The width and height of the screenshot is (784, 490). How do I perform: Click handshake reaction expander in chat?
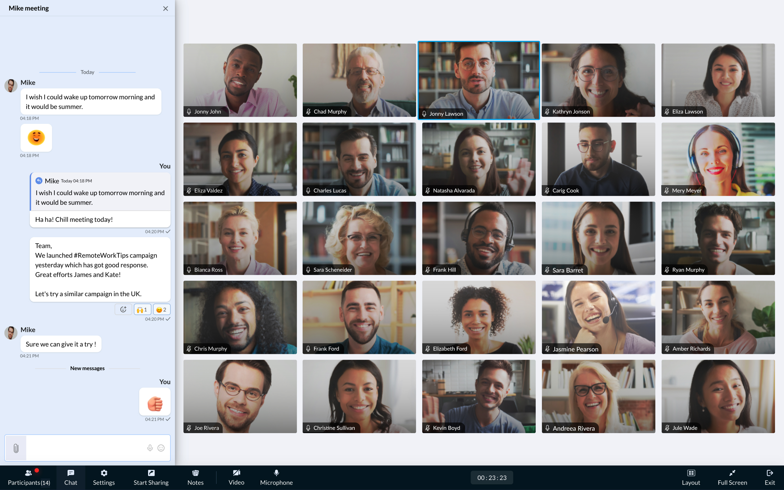[141, 309]
